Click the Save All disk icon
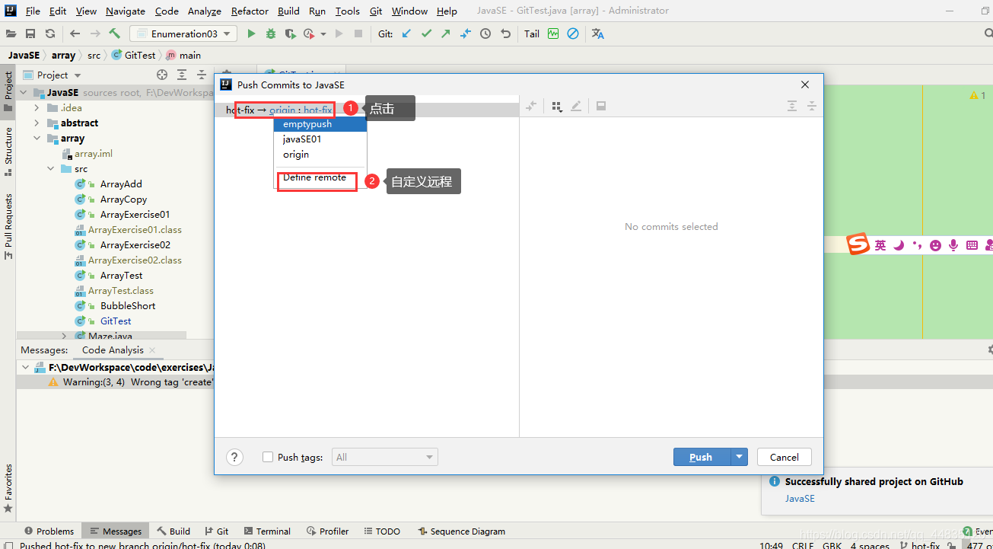Screen dimensions: 993x549 click(30, 34)
